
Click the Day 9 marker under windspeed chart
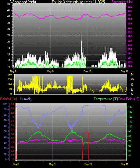tap(51, 71)
